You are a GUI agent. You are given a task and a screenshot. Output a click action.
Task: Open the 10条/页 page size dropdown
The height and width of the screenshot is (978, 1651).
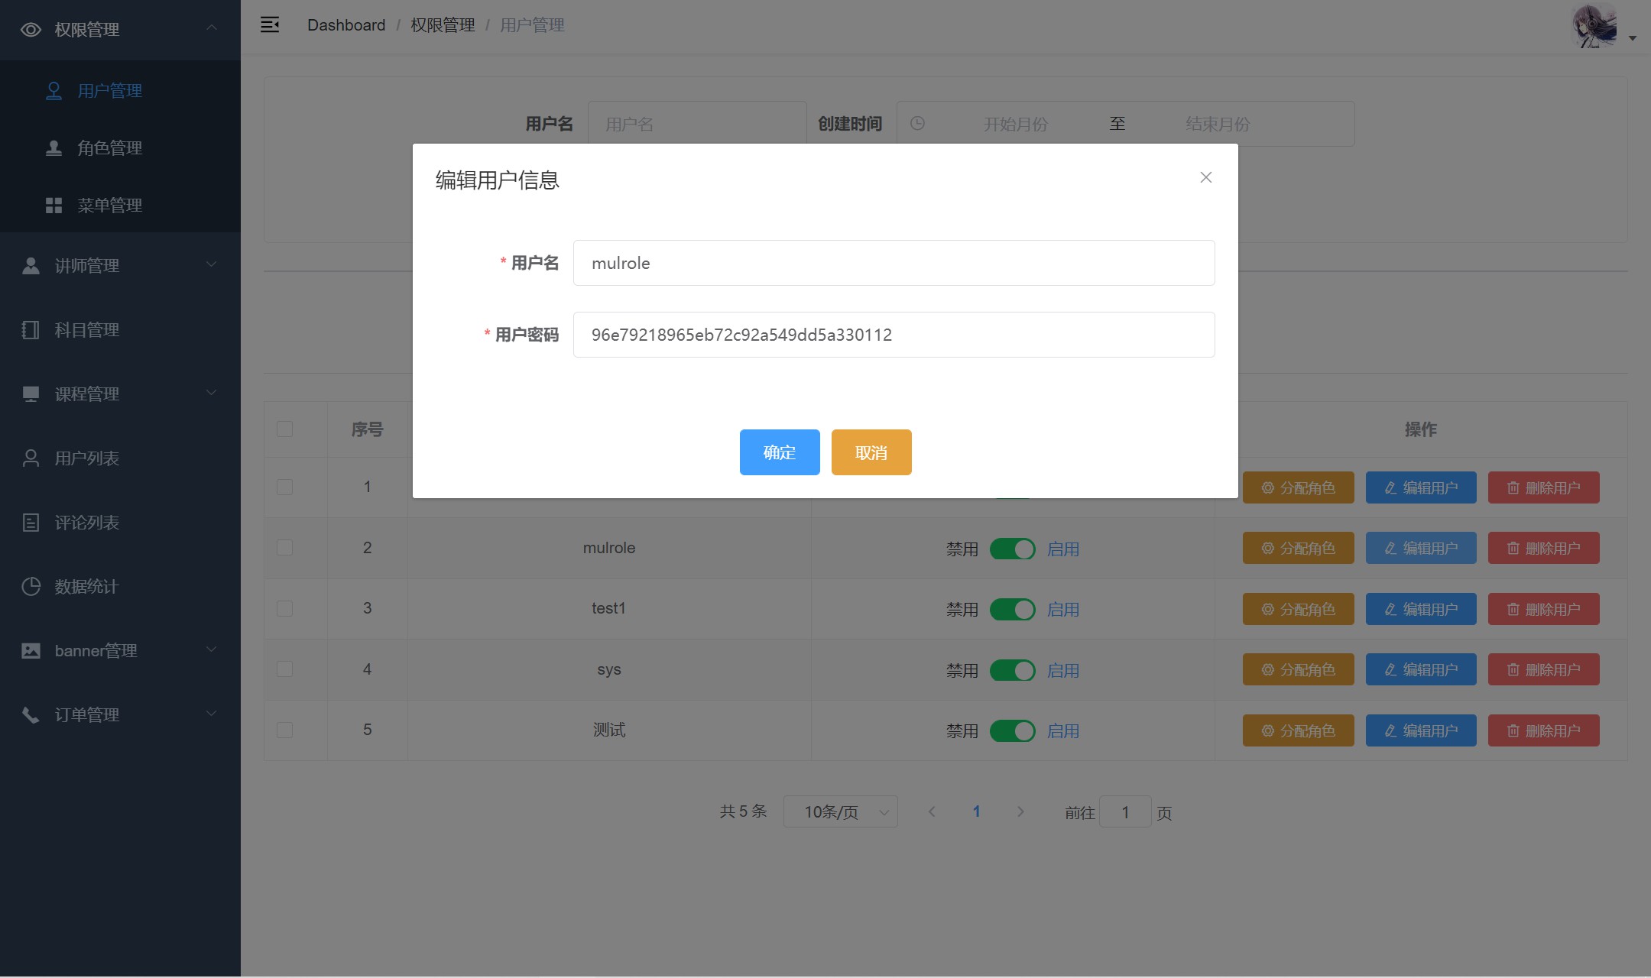840,812
